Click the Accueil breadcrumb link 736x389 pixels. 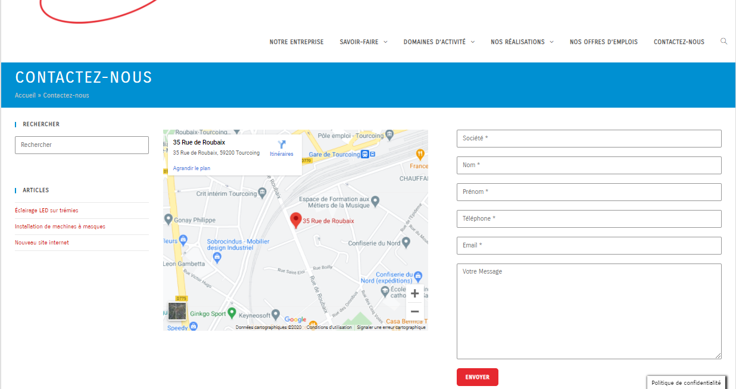tap(26, 95)
